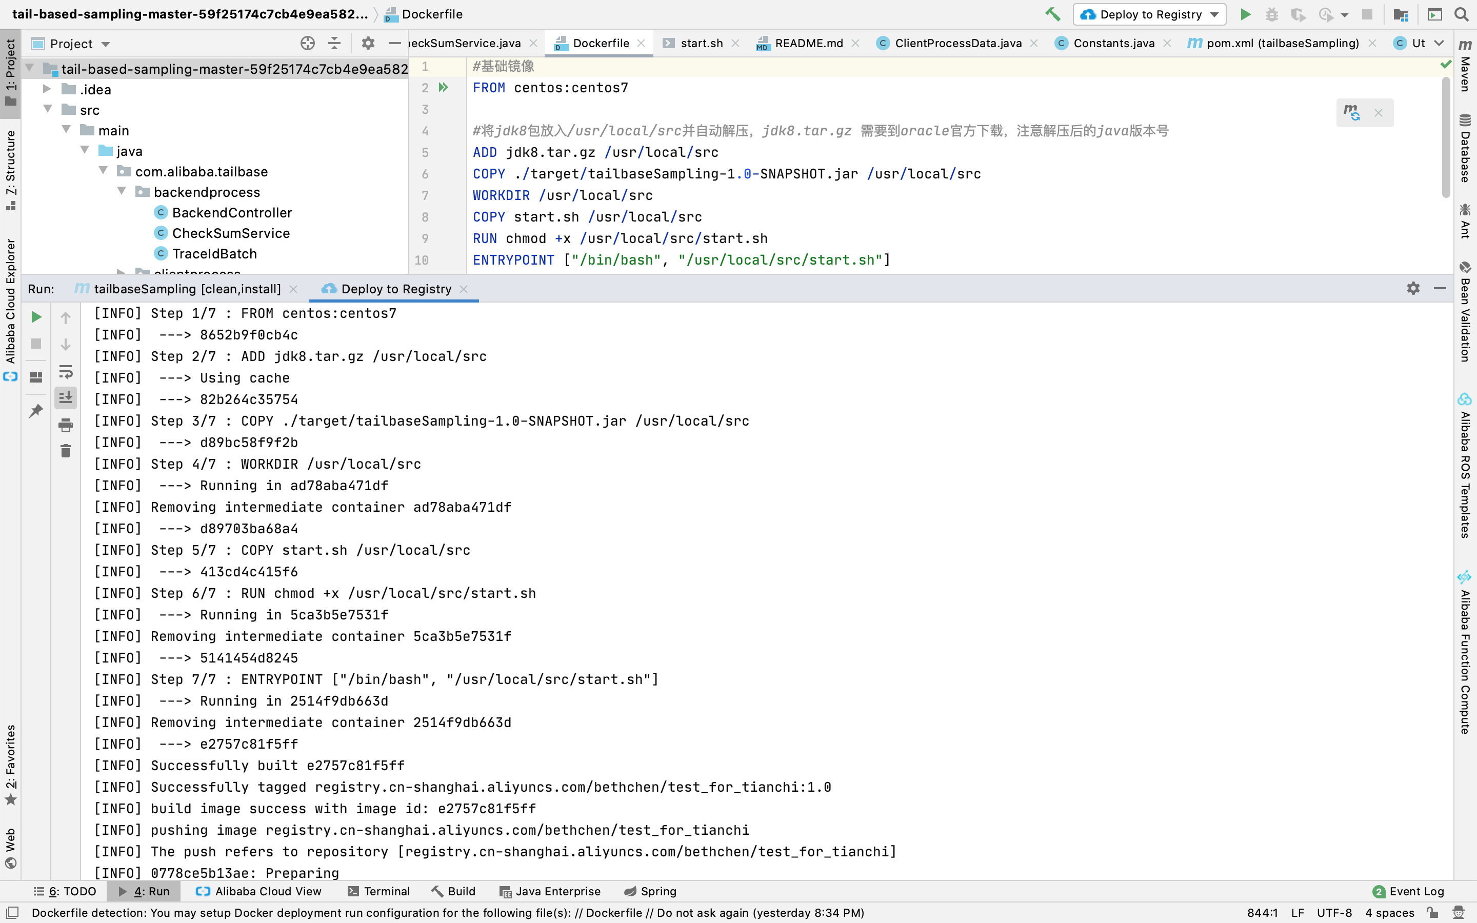1477x923 pixels.
Task: Click the Dockerfile run gutter icon
Action: pyautogui.click(x=444, y=87)
